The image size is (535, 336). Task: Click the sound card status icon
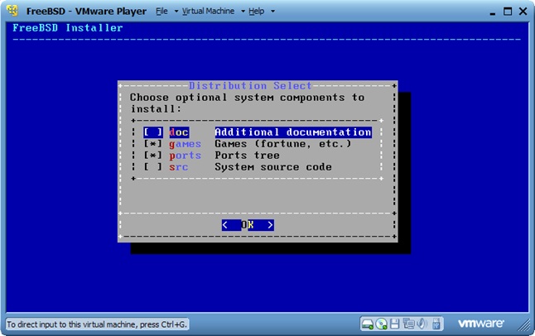(x=421, y=323)
